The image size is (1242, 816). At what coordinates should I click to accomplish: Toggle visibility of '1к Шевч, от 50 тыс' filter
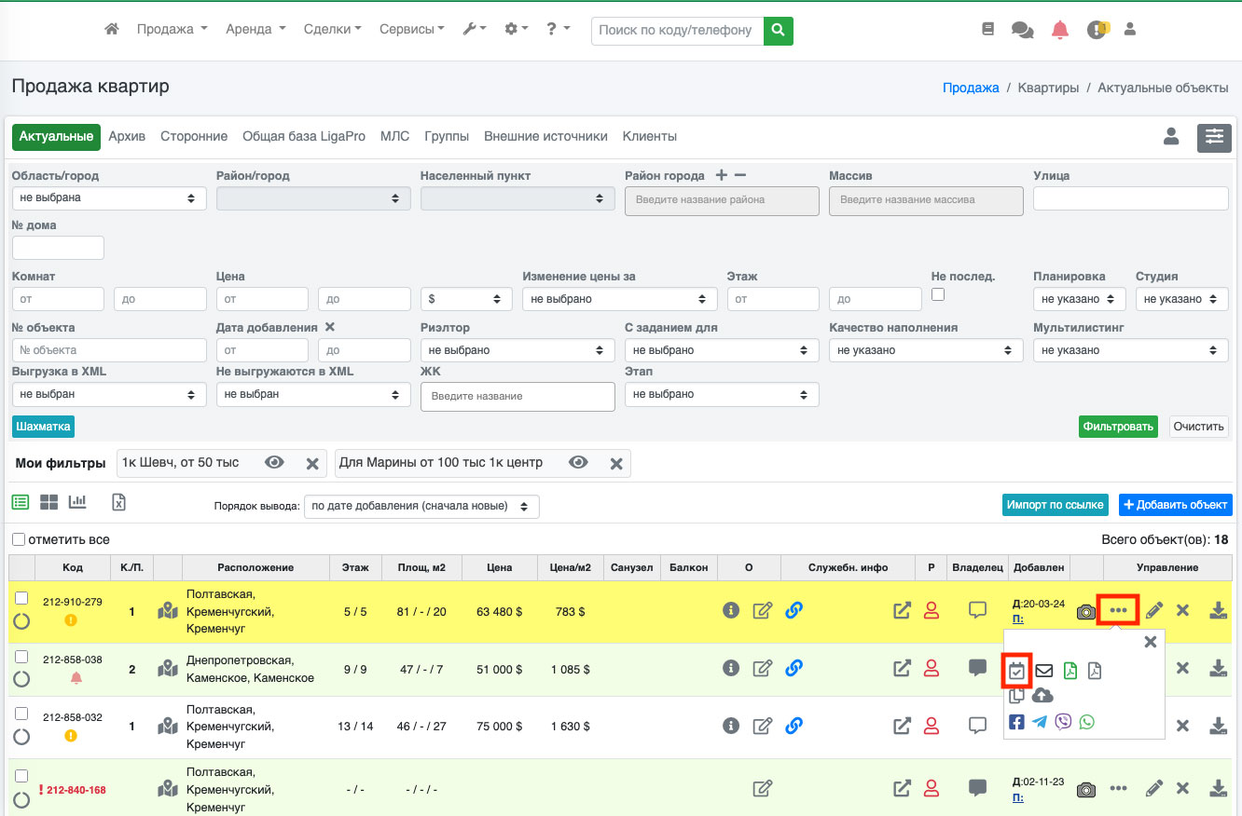pos(274,463)
